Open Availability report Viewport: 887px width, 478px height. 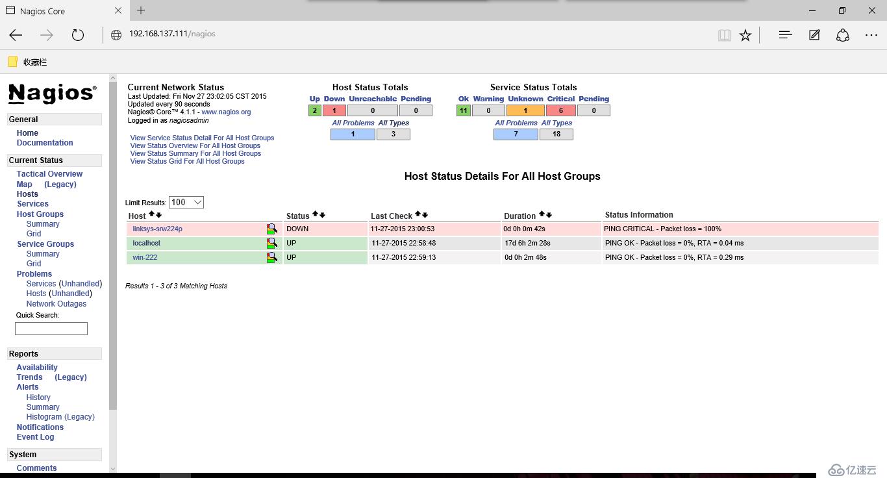click(37, 368)
